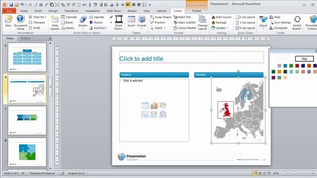
Task: Apply 2 Up Layout
Action: 245,23
